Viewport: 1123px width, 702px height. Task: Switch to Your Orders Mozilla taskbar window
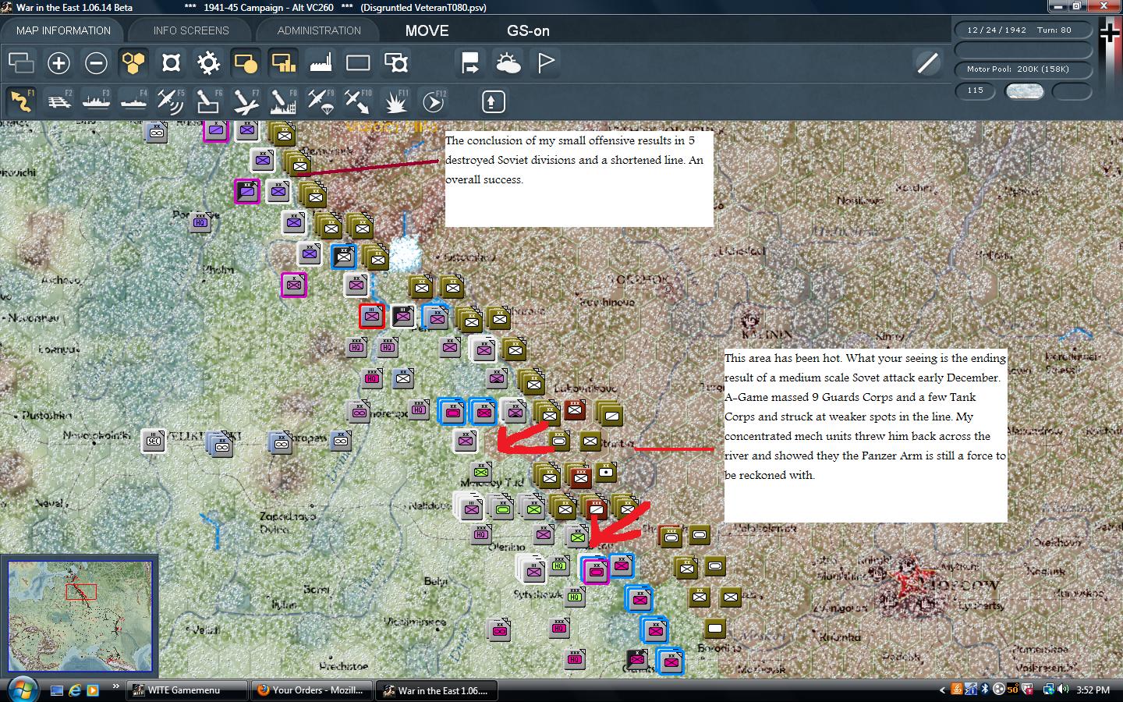310,690
